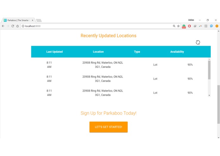Click the locations table scroll-up arrow
The image size is (220, 156).
click(x=209, y=59)
